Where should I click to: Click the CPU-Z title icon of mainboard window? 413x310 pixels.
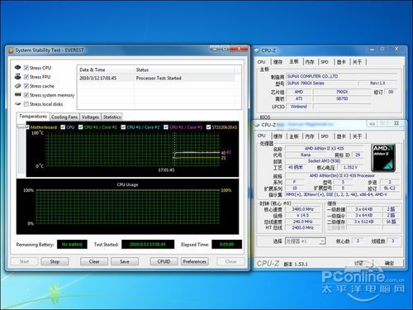(x=257, y=50)
